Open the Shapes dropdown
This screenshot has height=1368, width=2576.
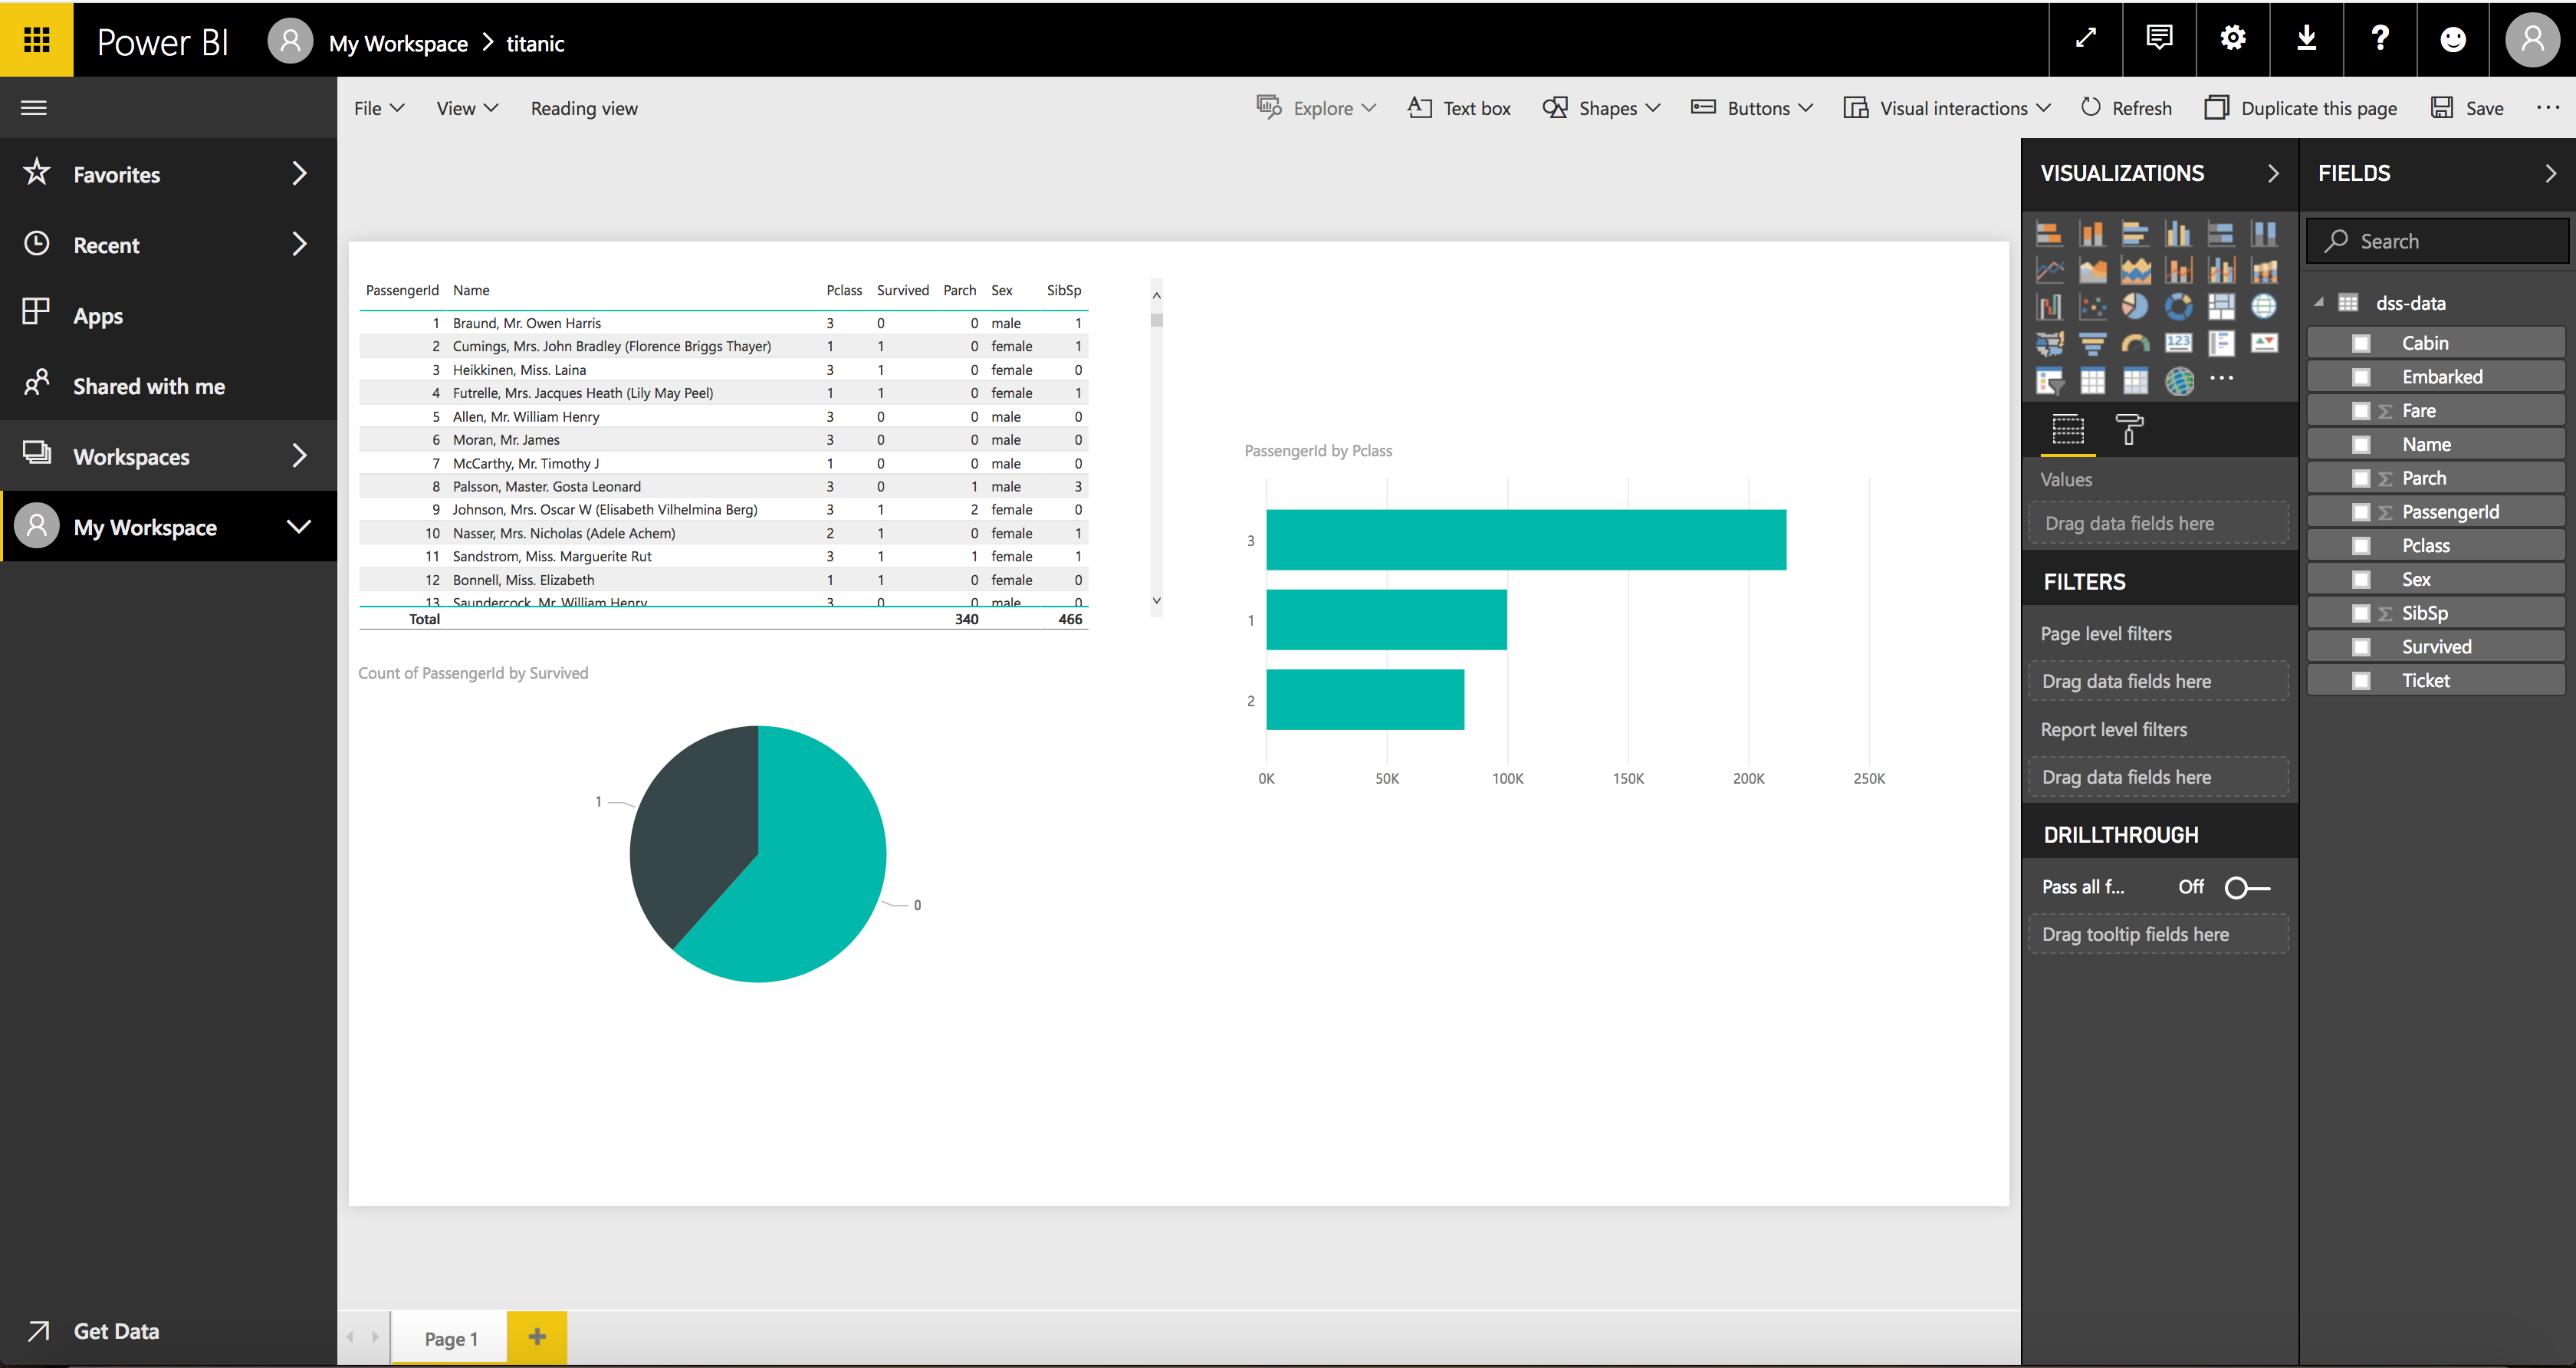[x=1601, y=108]
